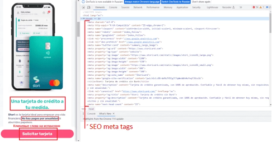
Task: Switch to the Network tab
Action: 138,7
